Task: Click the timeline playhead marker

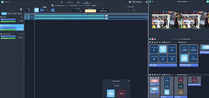Action: [x=34, y=14]
